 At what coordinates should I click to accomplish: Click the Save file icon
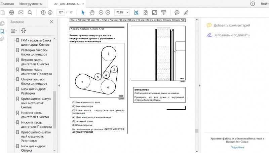pos(3,12)
